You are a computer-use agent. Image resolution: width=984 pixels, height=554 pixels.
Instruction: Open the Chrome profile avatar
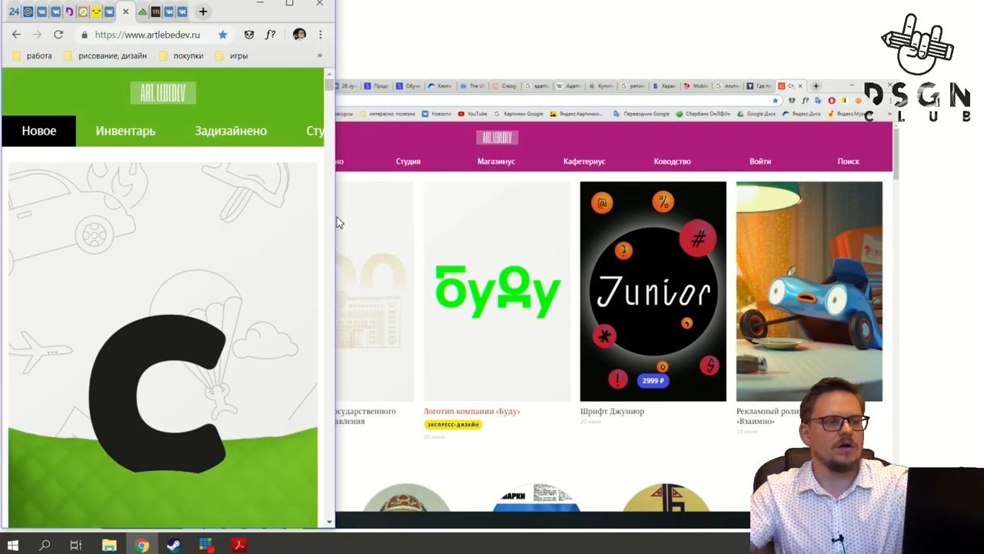click(299, 35)
